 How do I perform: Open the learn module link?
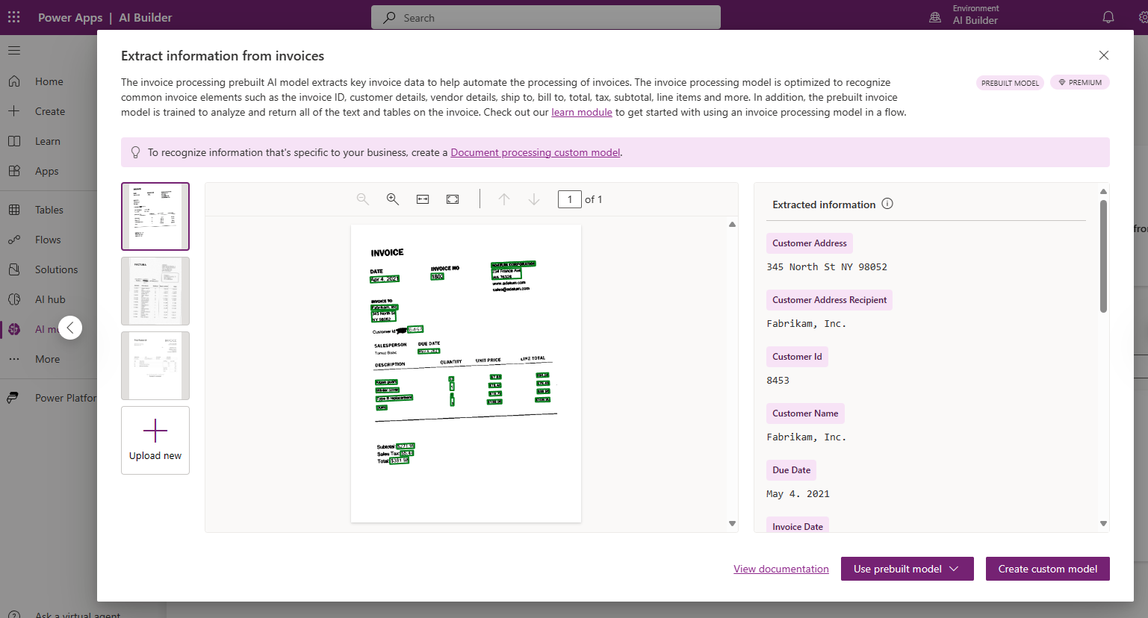click(582, 112)
